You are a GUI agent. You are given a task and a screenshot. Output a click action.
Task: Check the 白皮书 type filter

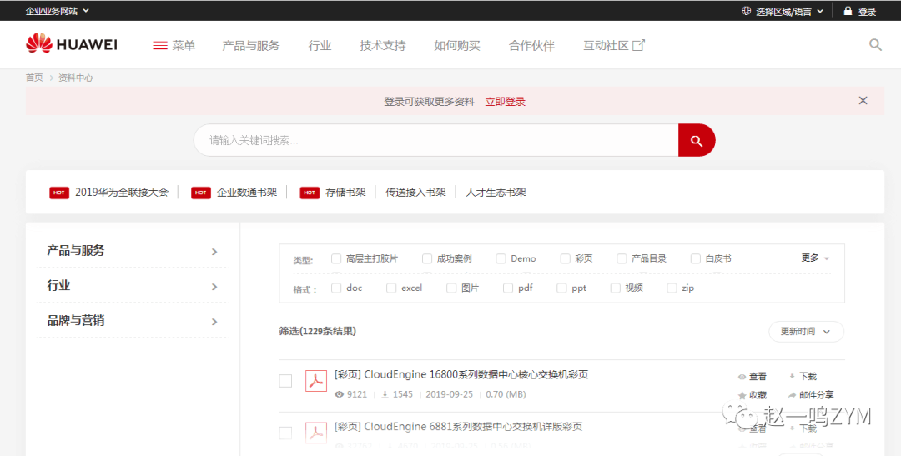[x=696, y=258]
